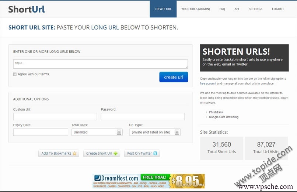Click the Twitter bird icon
This screenshot has height=192, width=297.
click(x=156, y=153)
